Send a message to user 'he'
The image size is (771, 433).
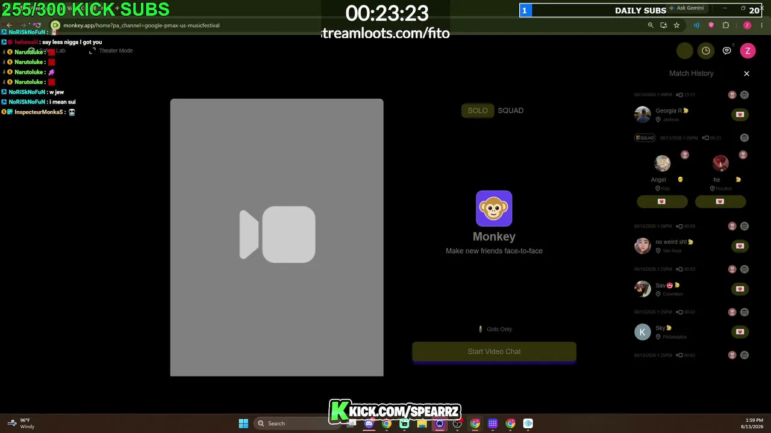(720, 201)
